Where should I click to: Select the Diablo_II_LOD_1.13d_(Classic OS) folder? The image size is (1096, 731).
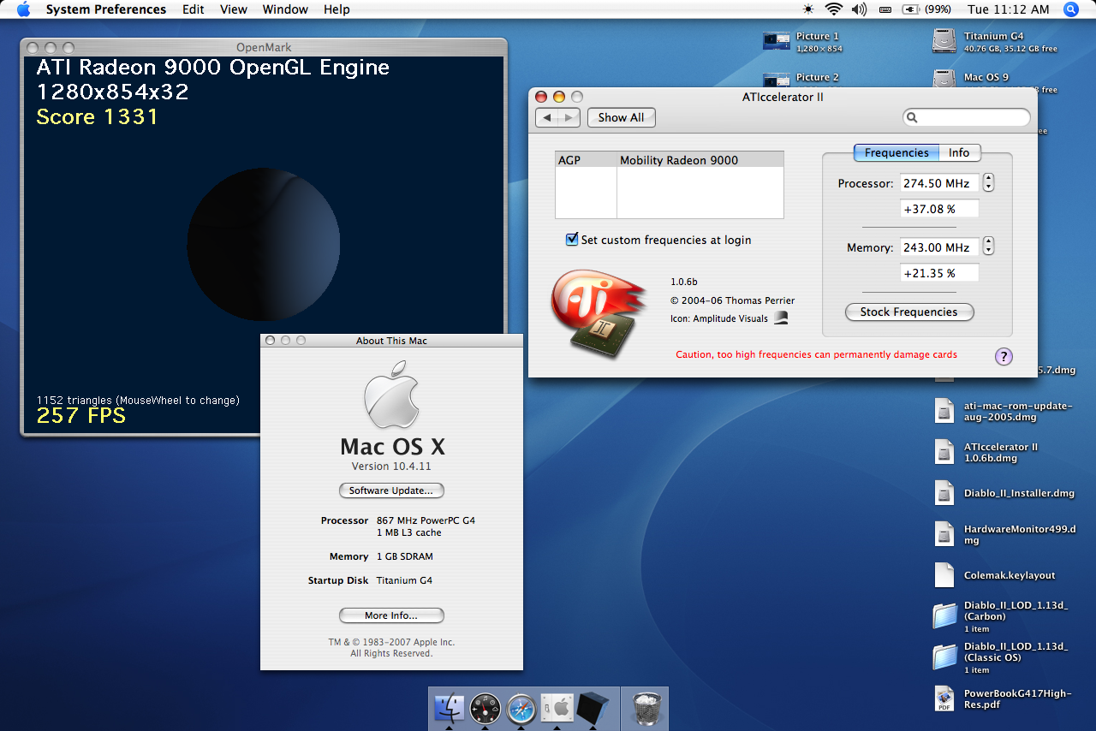click(x=944, y=657)
